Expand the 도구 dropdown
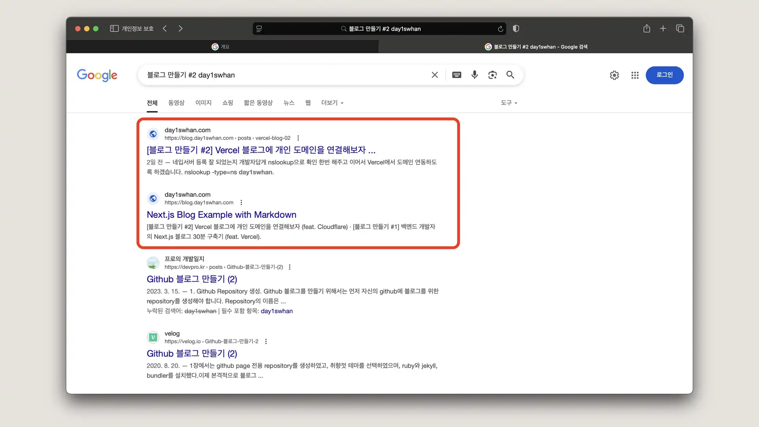 click(509, 103)
